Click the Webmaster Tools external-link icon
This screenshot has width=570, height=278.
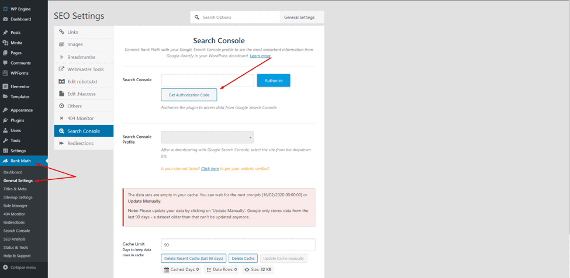point(61,69)
